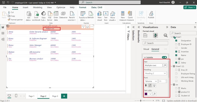This screenshot has width=197, height=102.
Task: Open the Text color dropdown arrow
Action: click(x=150, y=94)
